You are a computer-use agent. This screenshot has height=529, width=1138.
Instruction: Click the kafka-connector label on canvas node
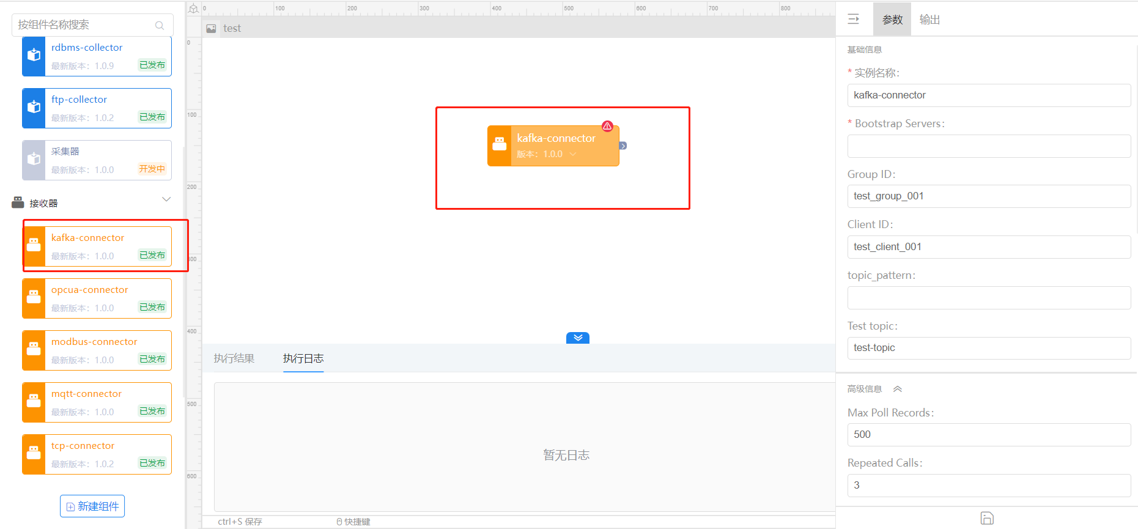coord(556,138)
